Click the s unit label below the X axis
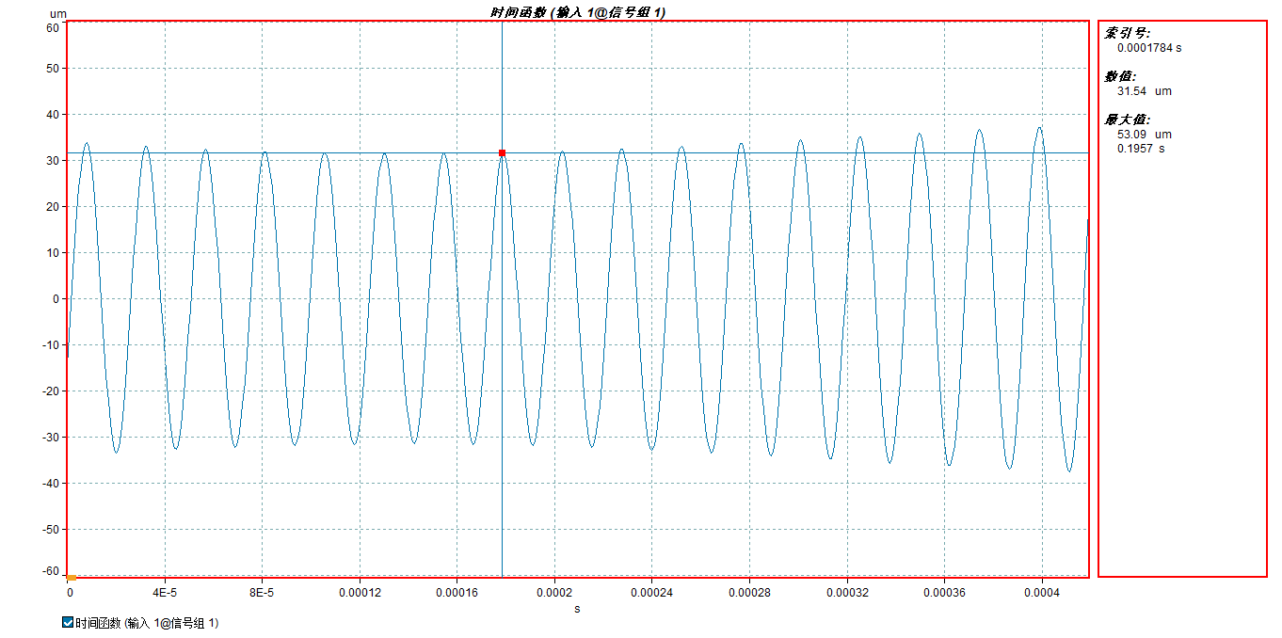Screen dimensions: 1282x638 click(x=577, y=610)
